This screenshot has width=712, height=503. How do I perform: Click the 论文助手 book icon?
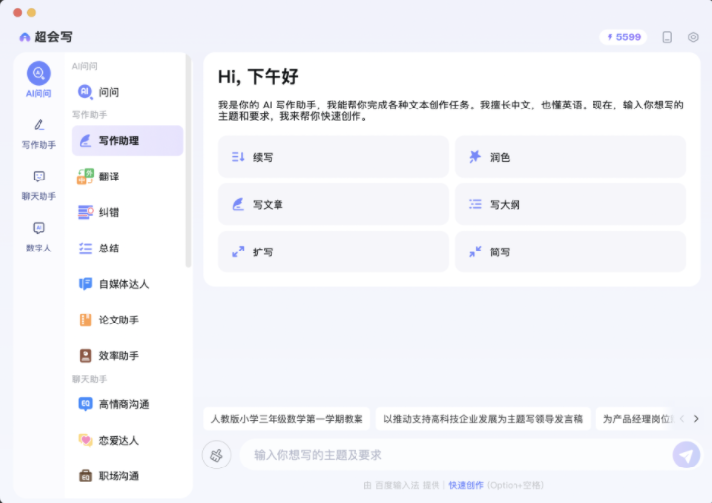(85, 320)
